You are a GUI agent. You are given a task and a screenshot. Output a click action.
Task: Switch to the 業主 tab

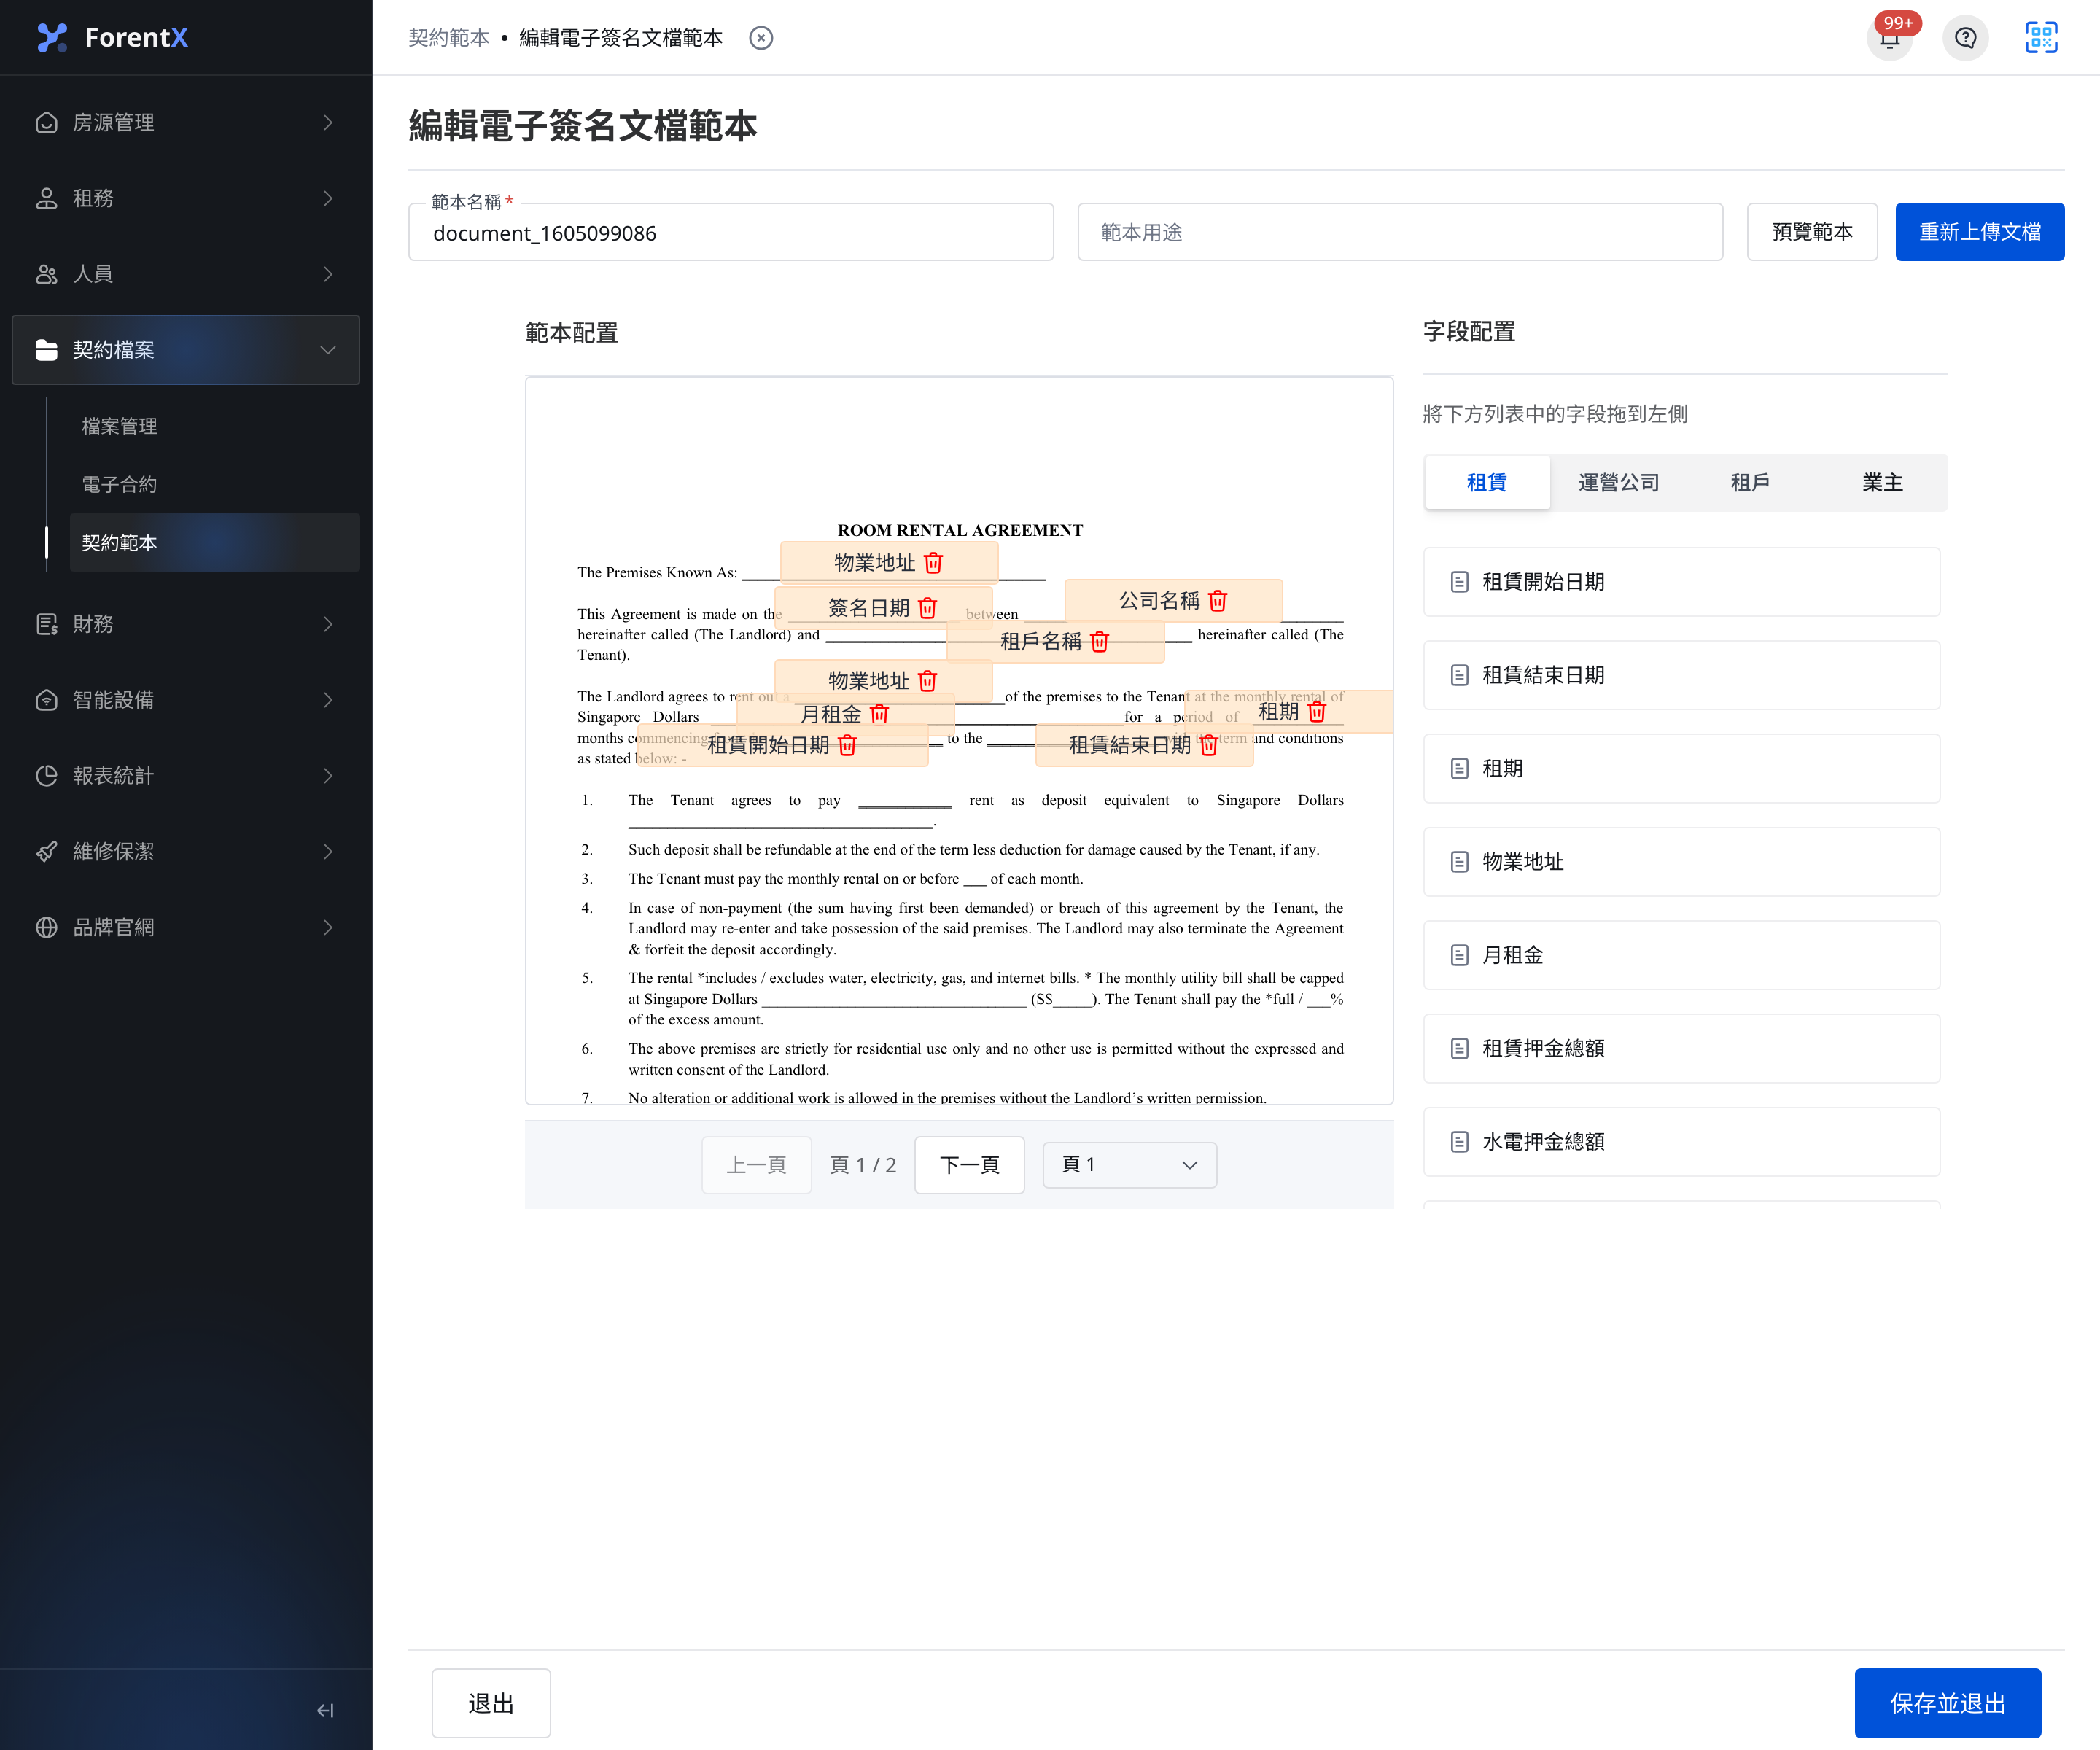click(x=1882, y=483)
